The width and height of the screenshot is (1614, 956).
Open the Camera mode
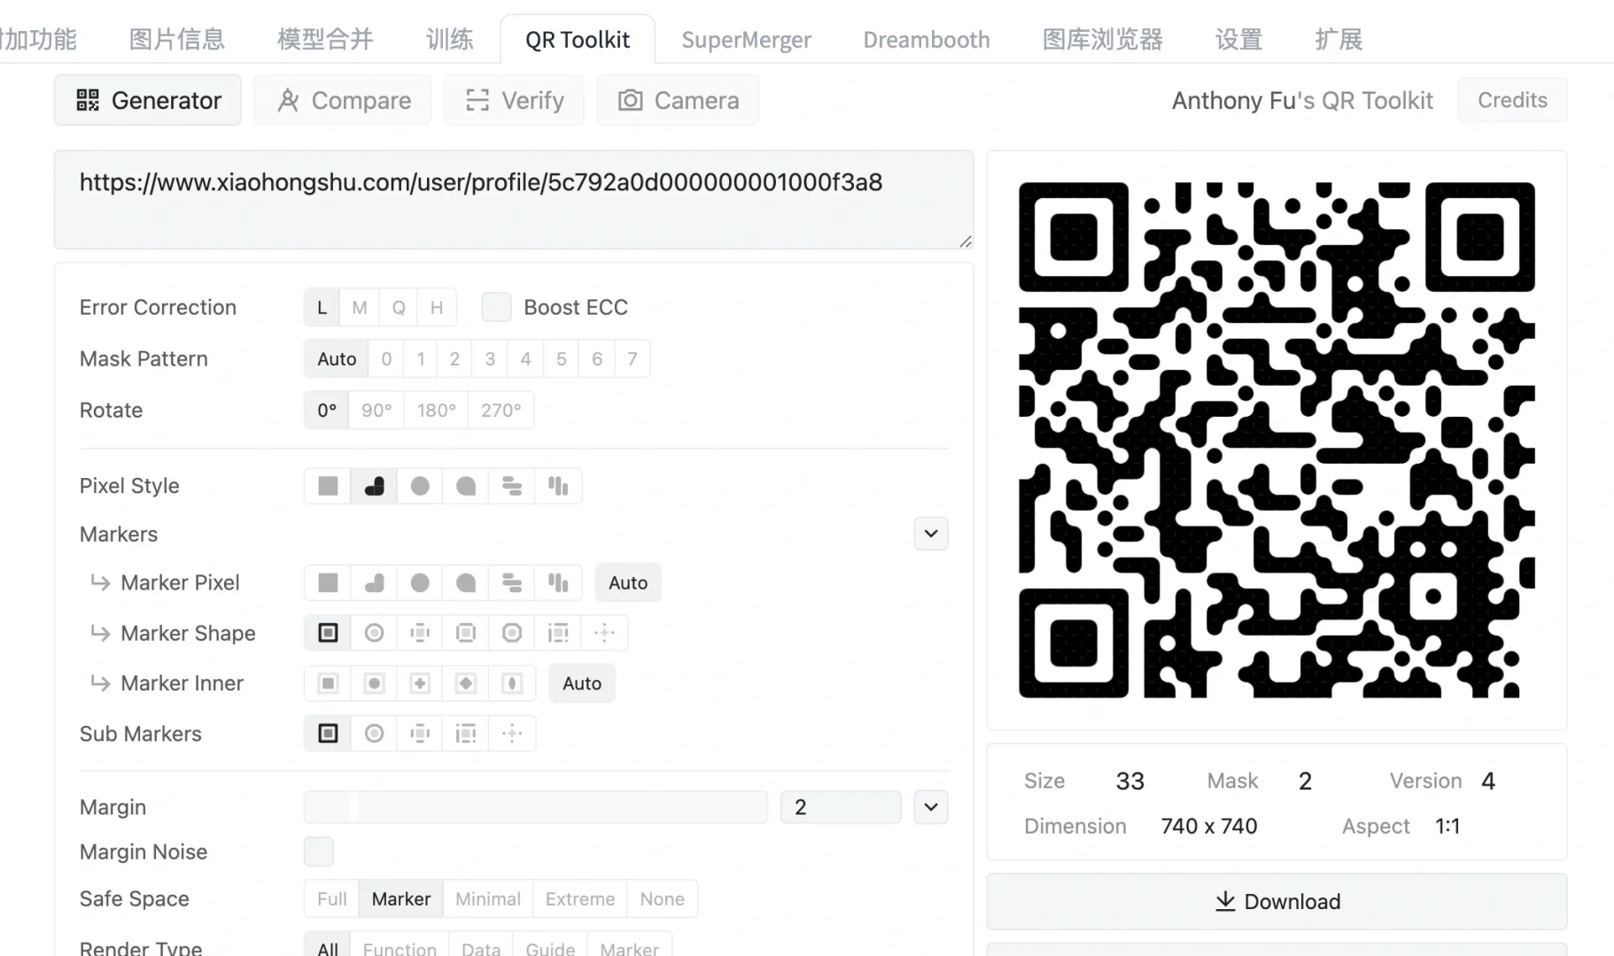click(x=678, y=100)
